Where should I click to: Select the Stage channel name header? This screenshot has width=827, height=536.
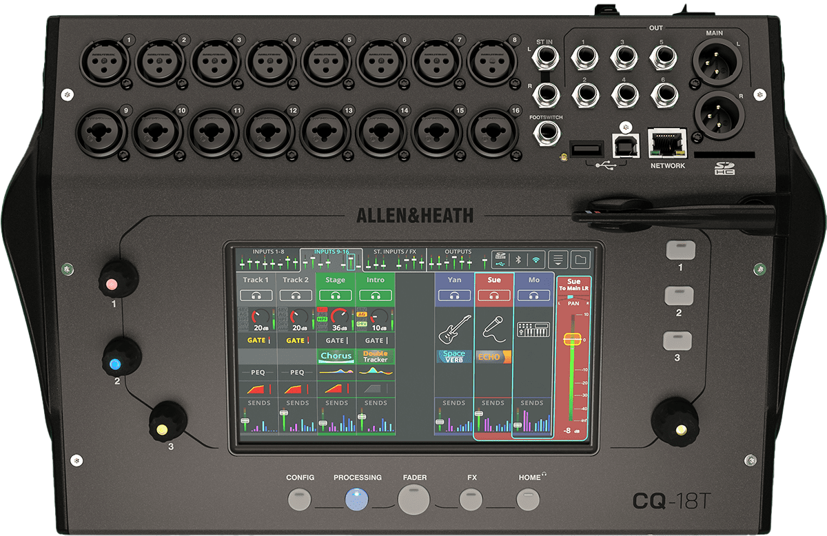click(336, 280)
